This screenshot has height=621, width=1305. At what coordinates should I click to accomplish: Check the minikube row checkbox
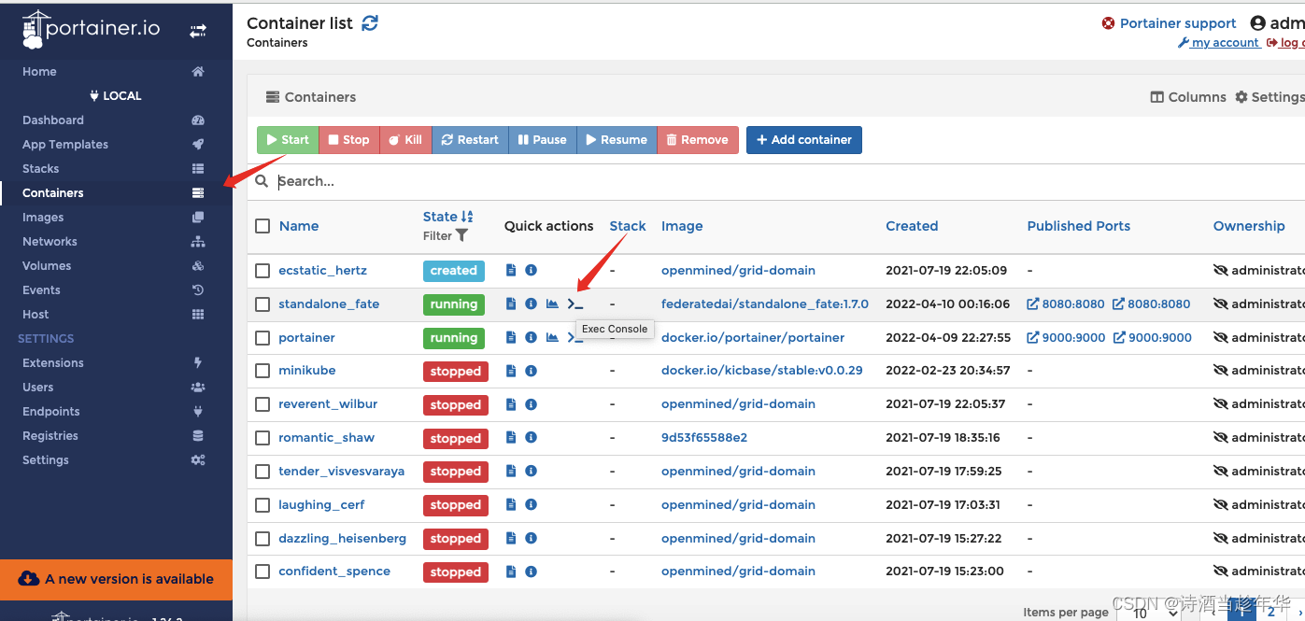(x=262, y=371)
